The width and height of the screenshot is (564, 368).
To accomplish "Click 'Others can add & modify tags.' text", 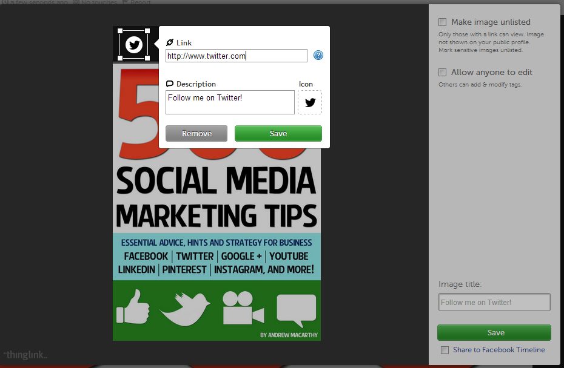I will coord(480,85).
